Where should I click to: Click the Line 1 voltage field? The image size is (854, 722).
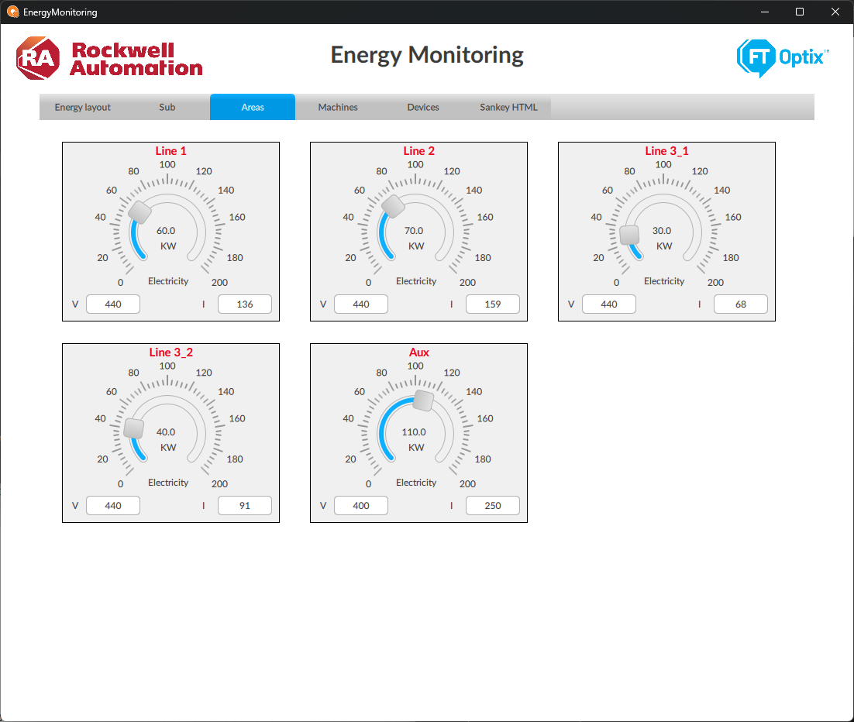pyautogui.click(x=113, y=304)
